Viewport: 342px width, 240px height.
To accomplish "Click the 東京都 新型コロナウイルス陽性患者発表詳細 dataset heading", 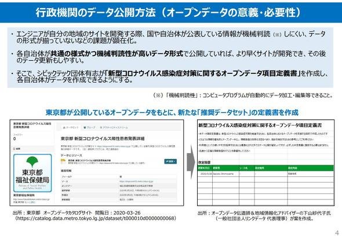I will [x=103, y=138].
